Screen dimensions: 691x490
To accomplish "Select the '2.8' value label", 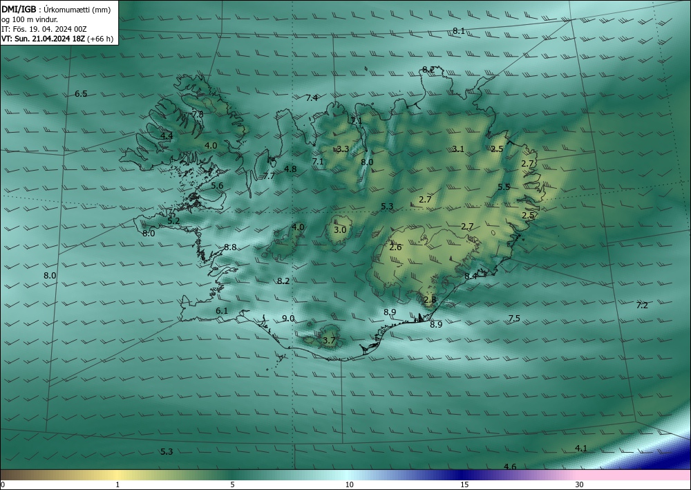I will click(x=430, y=300).
